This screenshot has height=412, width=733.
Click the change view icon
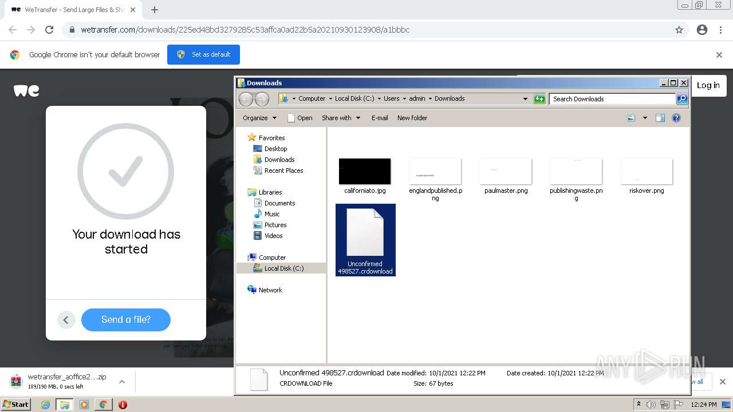pyautogui.click(x=631, y=118)
